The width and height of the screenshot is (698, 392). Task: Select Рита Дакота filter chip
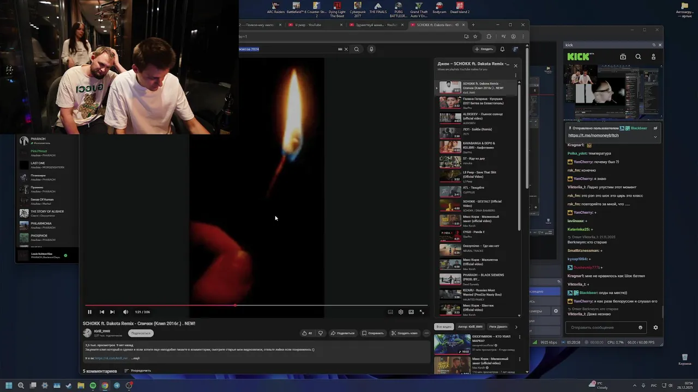(498, 327)
